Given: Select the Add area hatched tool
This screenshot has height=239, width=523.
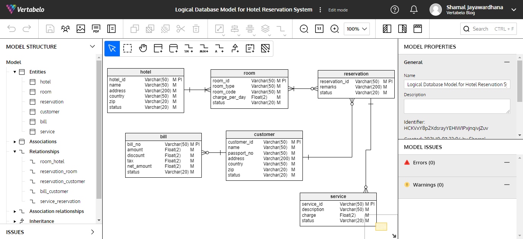Looking at the screenshot, I should (x=265, y=48).
